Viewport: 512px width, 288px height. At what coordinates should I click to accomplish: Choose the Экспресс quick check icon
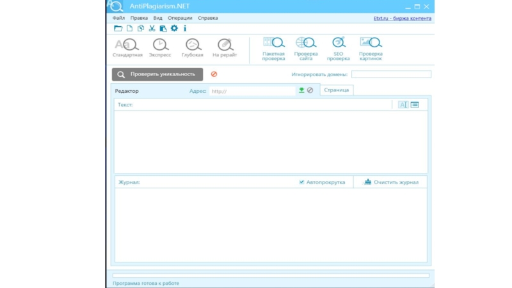pos(160,45)
